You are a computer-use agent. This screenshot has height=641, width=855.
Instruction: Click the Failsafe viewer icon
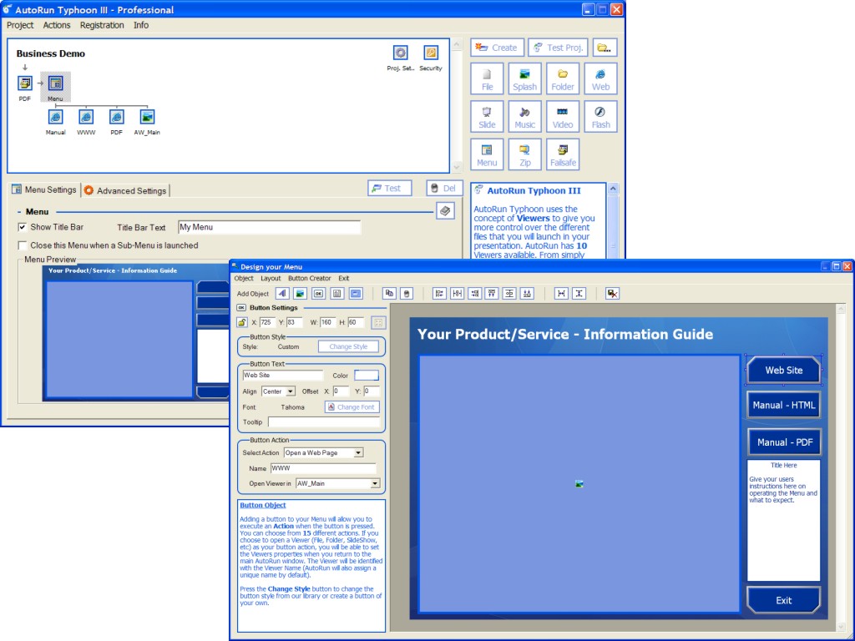563,154
